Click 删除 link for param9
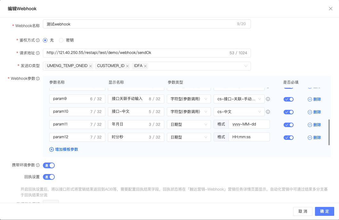339x220 pixels. point(317,99)
